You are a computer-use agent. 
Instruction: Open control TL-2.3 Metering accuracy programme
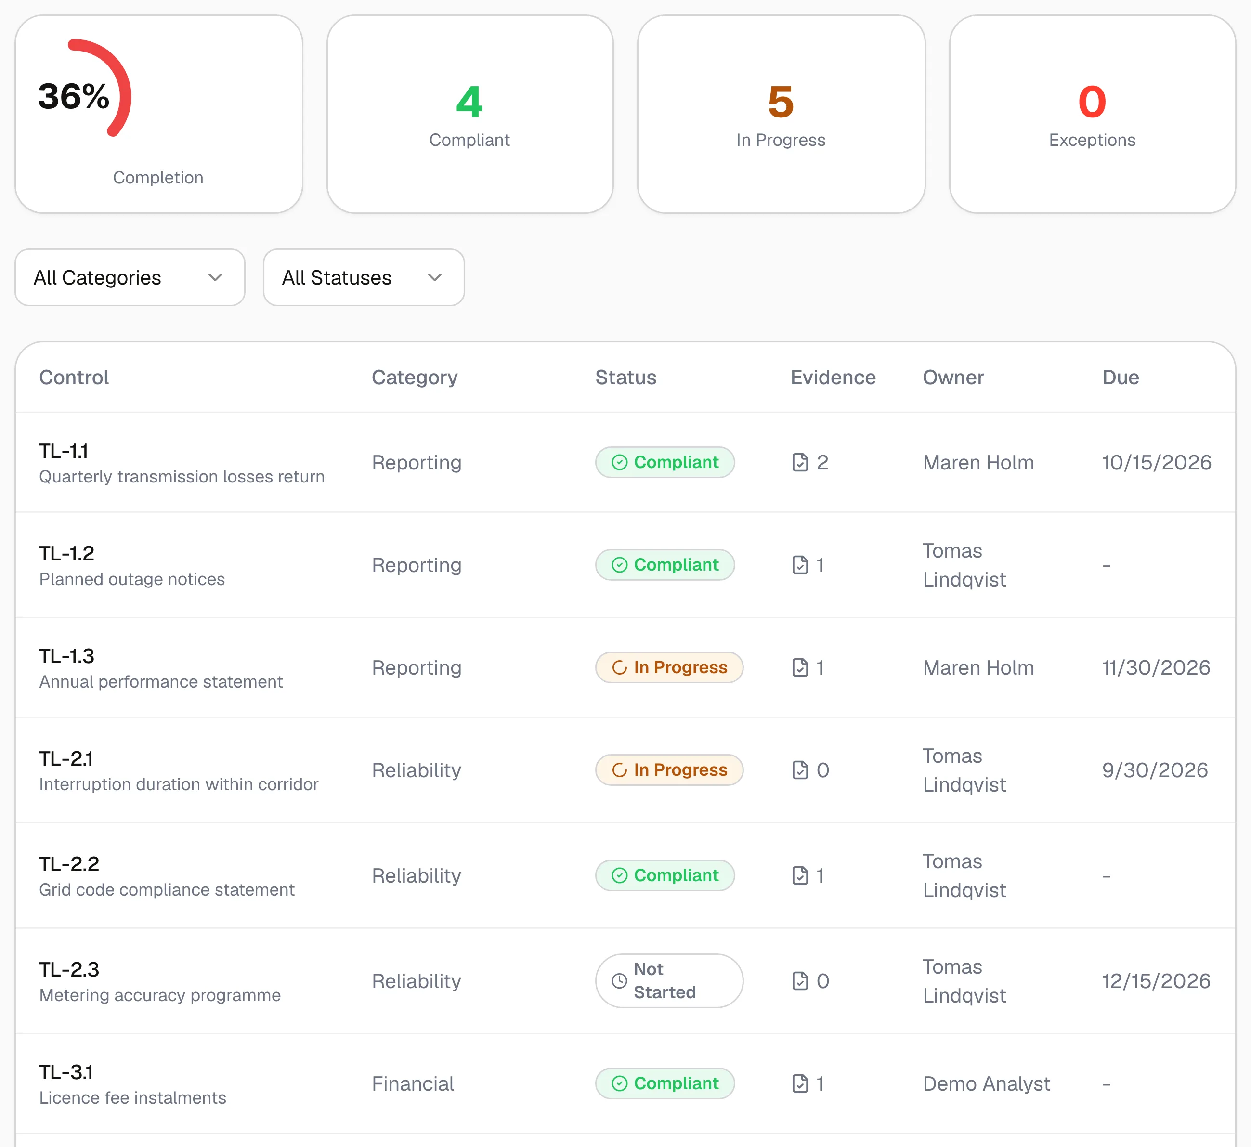(160, 981)
